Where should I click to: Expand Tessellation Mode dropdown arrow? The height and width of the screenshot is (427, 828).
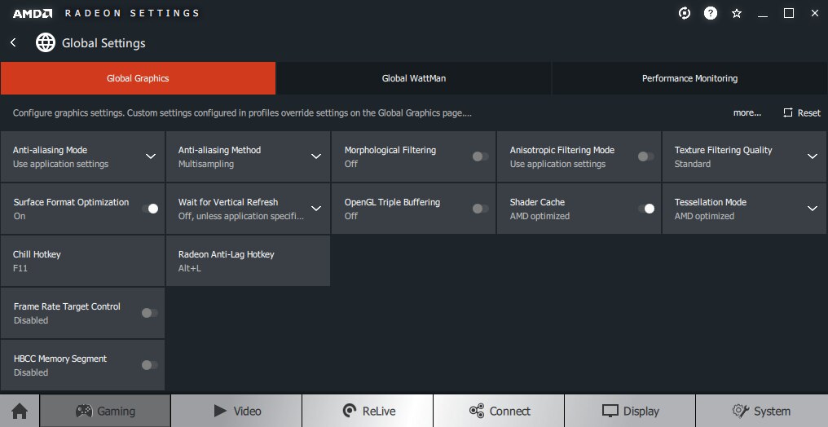[813, 209]
